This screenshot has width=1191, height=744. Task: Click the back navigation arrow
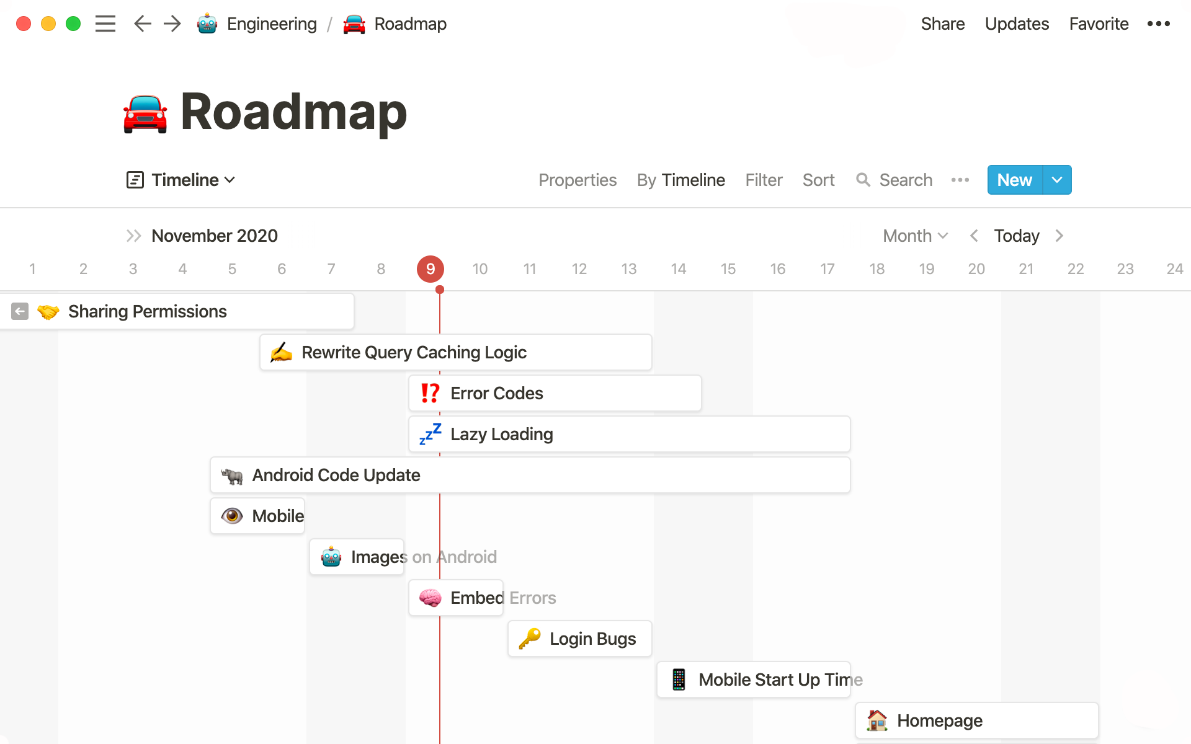(x=141, y=23)
